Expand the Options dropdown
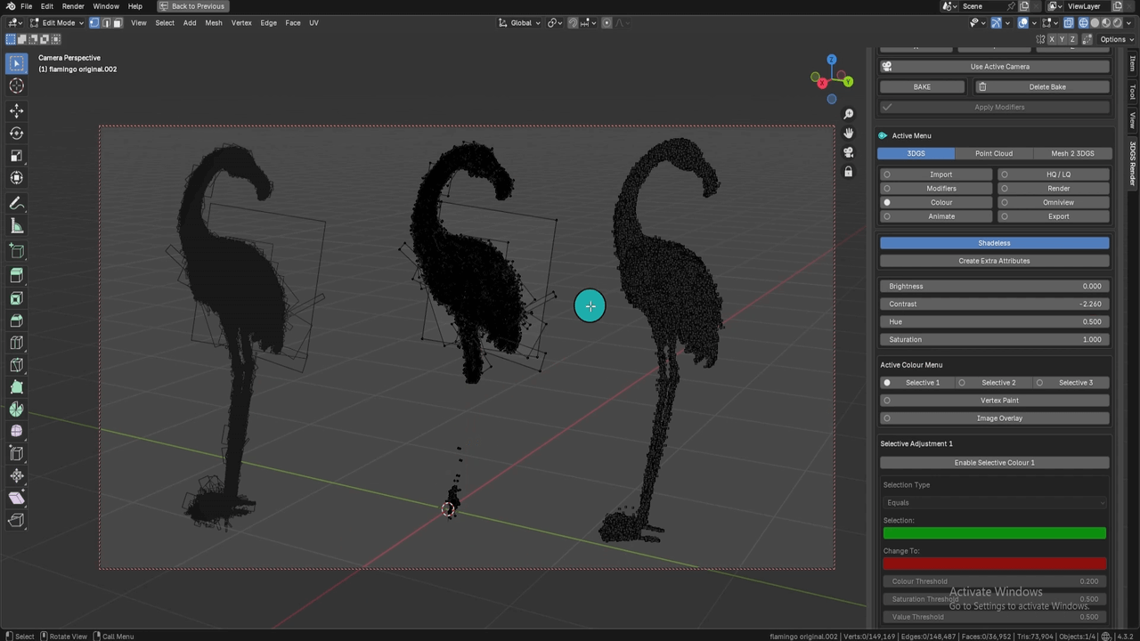The width and height of the screenshot is (1140, 641). click(1117, 39)
